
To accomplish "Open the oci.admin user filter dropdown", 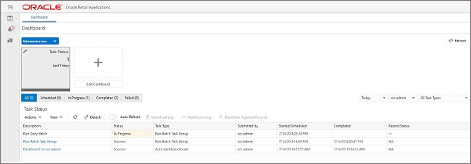I will 403,98.
